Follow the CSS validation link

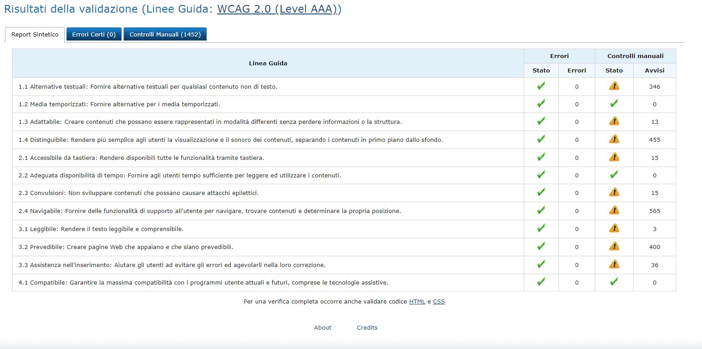coord(439,302)
